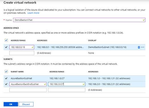Click the 192.168.0.0 - 192.168.255.255 addresses text
The width and height of the screenshot is (149, 108).
61,47
